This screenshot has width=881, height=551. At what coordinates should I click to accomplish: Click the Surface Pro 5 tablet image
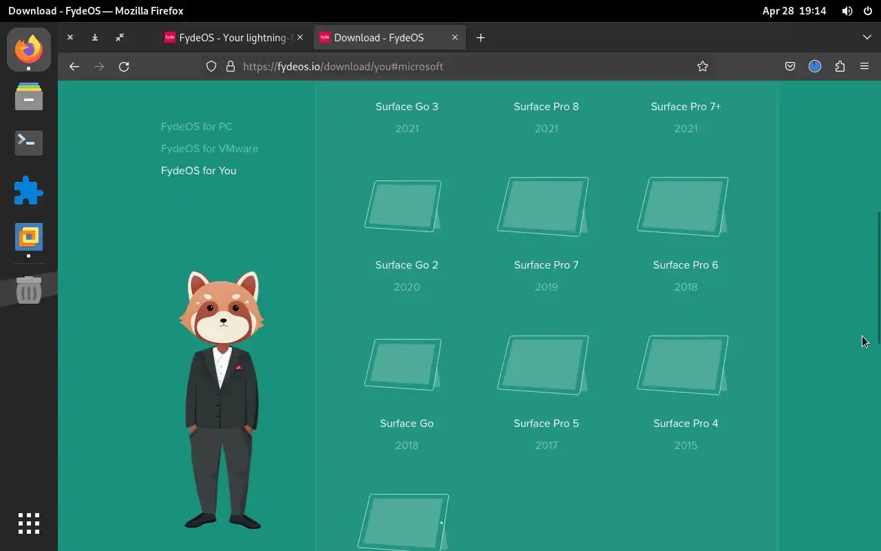click(x=543, y=365)
